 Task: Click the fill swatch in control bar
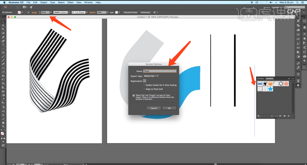19,12
